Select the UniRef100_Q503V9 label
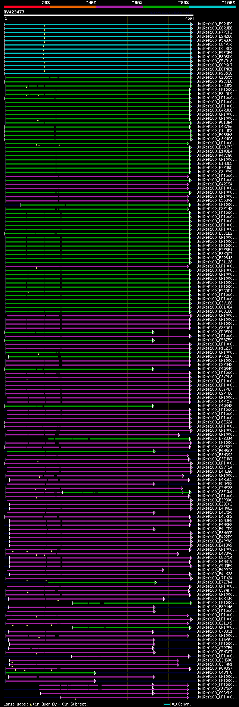 point(214,201)
